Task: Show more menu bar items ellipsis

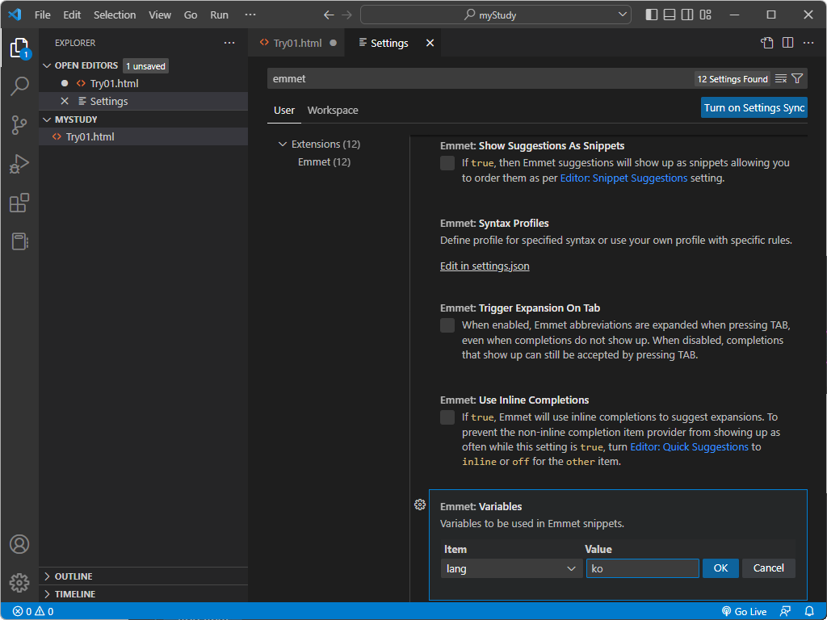Action: pyautogui.click(x=250, y=15)
